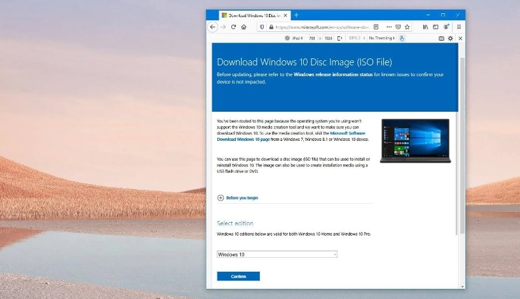Minimize the Firefox window
Image resolution: width=520 pixels, height=299 pixels.
(x=428, y=15)
